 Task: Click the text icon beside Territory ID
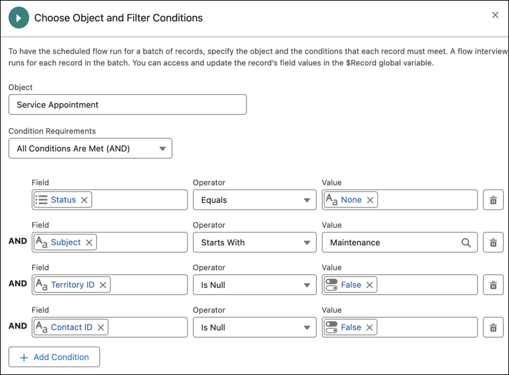point(41,285)
